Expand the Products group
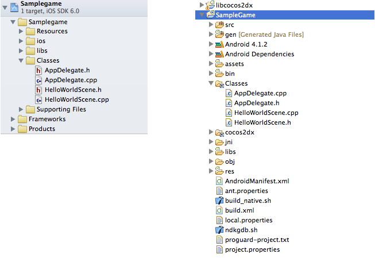Viewport: 375px width, 258px height. point(13,129)
